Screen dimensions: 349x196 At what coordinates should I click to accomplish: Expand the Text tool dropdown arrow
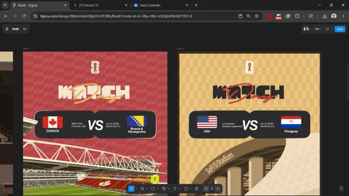pos(180,189)
